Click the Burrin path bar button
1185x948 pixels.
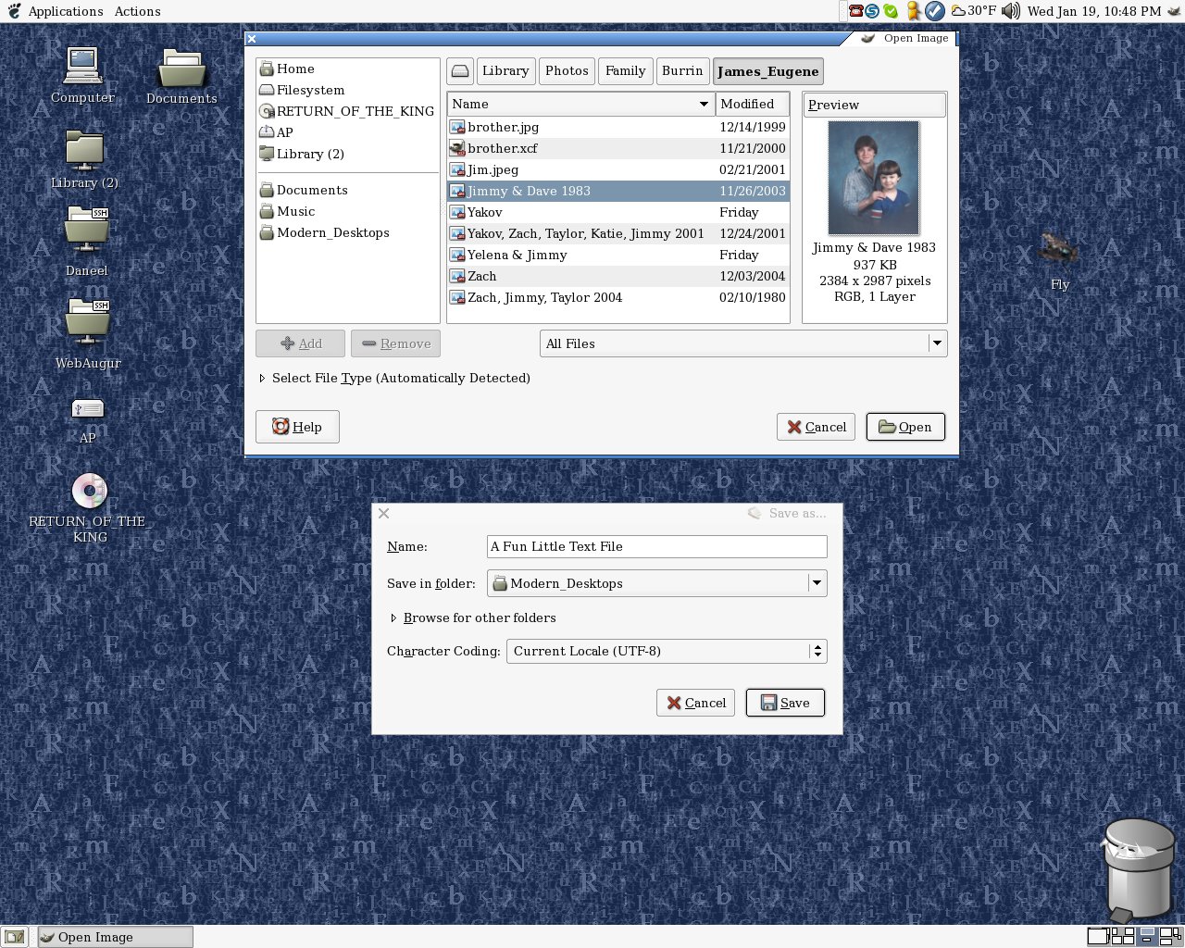click(682, 71)
